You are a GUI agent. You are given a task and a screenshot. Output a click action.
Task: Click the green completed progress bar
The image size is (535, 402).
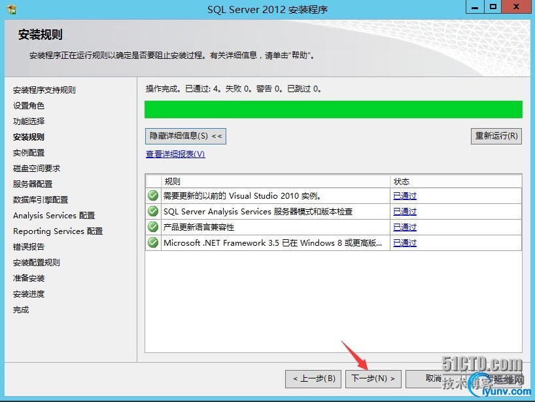click(334, 109)
